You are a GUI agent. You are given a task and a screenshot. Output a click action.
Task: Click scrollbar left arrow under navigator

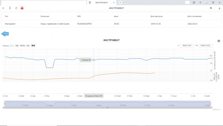point(3,108)
